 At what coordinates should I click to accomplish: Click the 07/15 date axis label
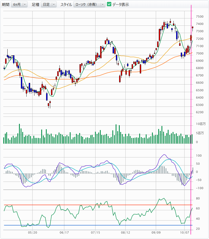[96, 232]
